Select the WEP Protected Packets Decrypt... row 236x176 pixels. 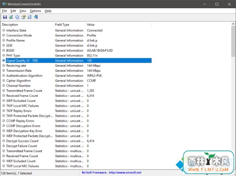[76, 136]
